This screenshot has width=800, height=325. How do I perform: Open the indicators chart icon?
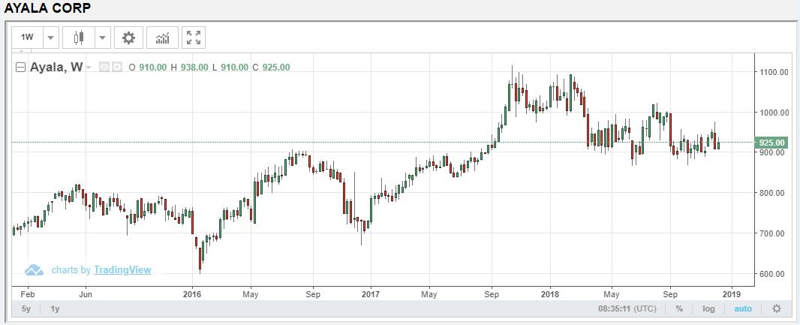click(162, 38)
